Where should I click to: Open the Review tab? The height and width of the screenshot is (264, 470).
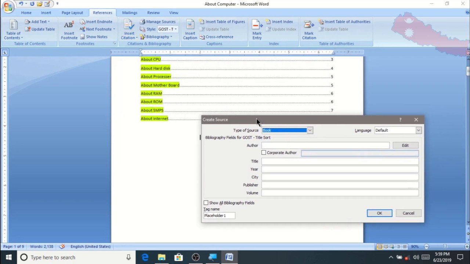point(153,12)
